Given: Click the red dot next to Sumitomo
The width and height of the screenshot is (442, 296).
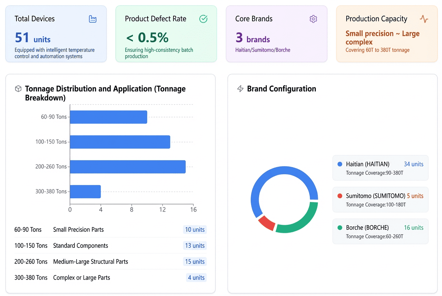Looking at the screenshot, I should tap(340, 196).
